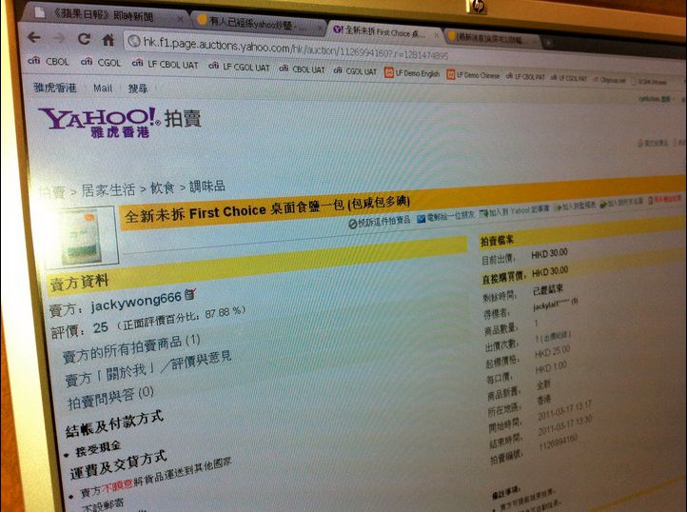Click the email to a friend icon
The width and height of the screenshot is (687, 512).
pyautogui.click(x=422, y=218)
